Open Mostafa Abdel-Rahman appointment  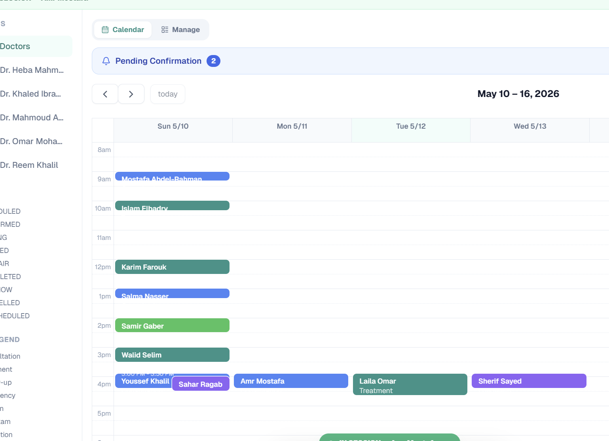pyautogui.click(x=172, y=176)
